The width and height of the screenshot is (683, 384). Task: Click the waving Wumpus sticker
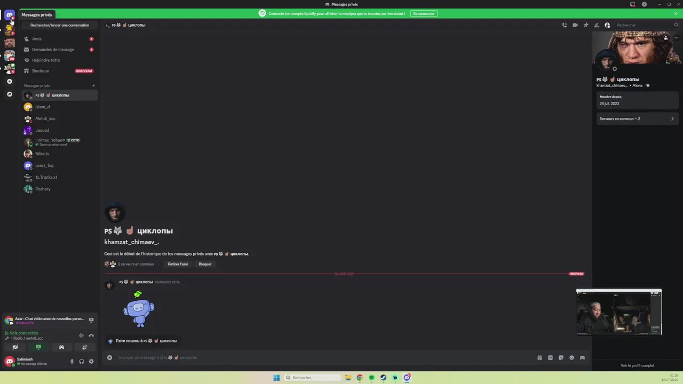[139, 309]
